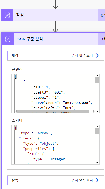Click the JSON 구문 분석 action icon
The image size is (105, 189).
click(8, 39)
